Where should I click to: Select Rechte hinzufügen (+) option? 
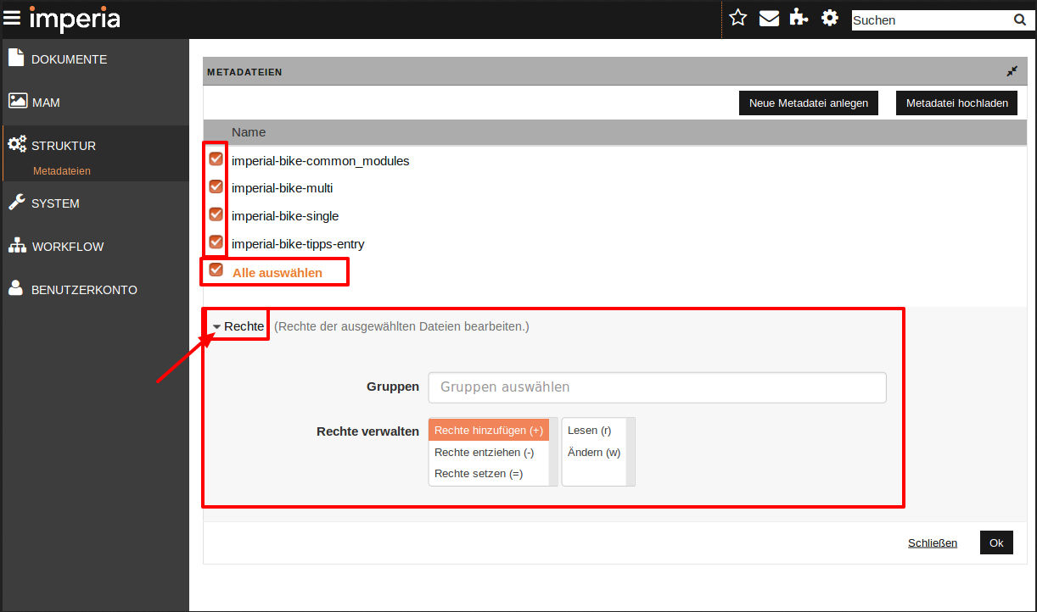pyautogui.click(x=489, y=431)
